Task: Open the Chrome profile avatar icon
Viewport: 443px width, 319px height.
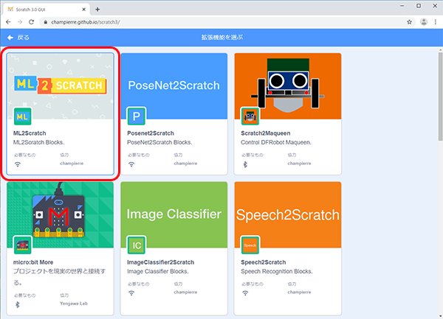Action: click(x=423, y=22)
